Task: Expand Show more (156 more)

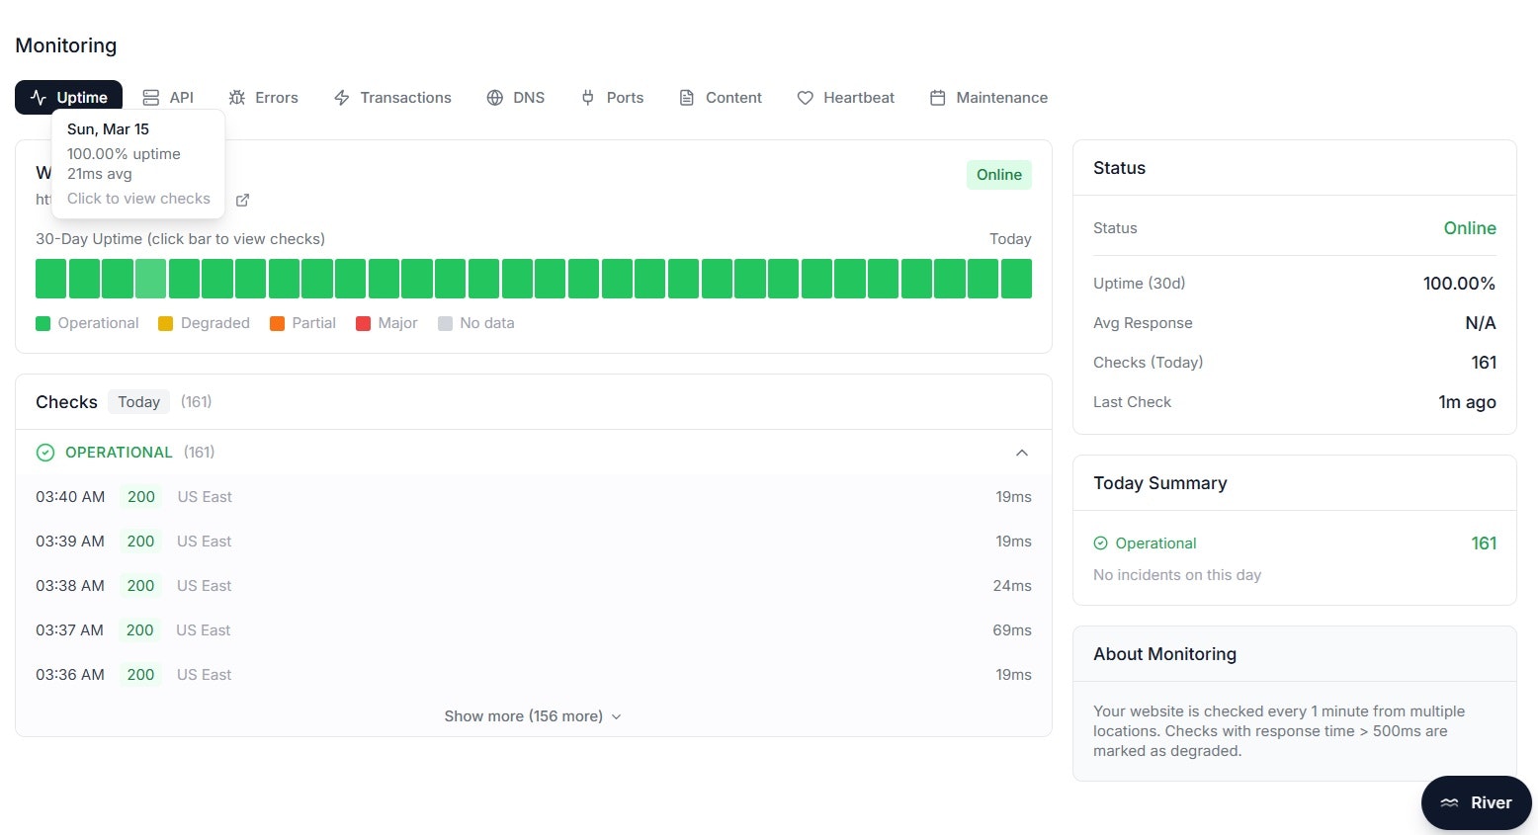Action: pyautogui.click(x=533, y=716)
